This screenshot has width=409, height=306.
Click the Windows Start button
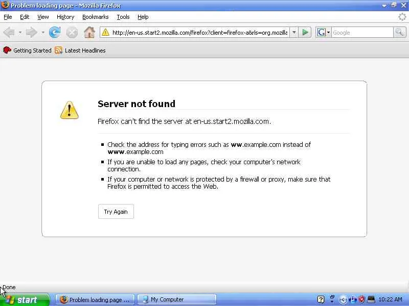[x=25, y=300]
